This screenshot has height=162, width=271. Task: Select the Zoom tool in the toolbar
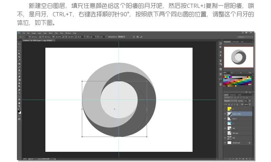[x=19, y=106]
